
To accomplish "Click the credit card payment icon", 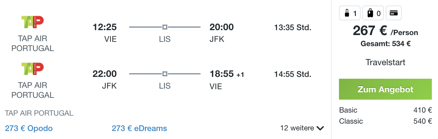I will [x=393, y=13].
